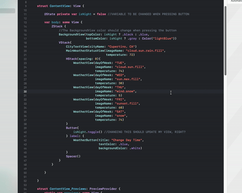Click the MainWeatherStatusView call

point(85,51)
